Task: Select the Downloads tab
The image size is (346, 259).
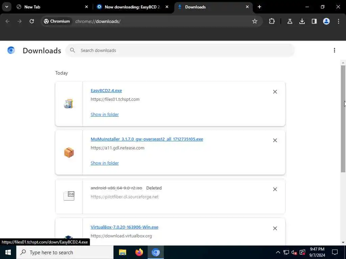Action: [213, 7]
